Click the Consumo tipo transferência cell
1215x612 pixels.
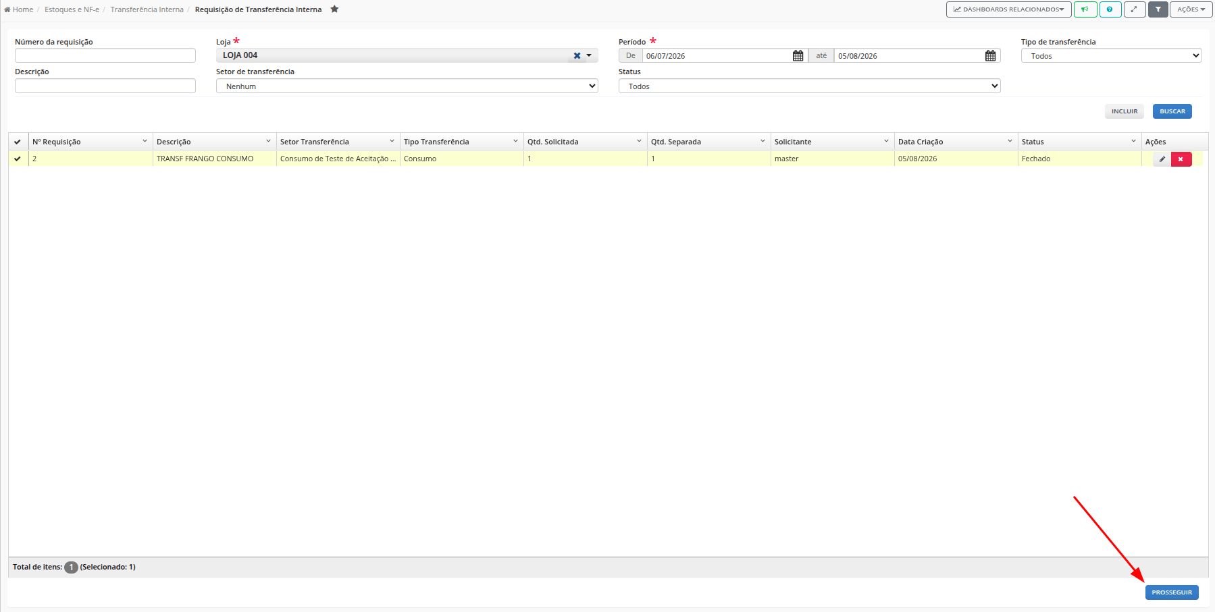coord(461,159)
